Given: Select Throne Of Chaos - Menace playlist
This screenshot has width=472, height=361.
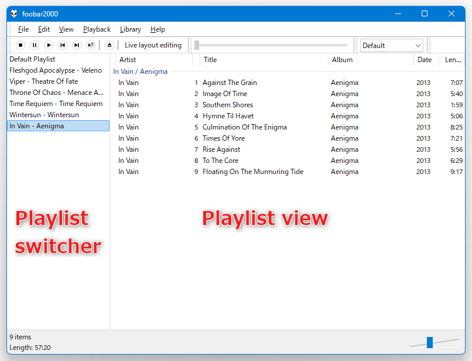Looking at the screenshot, I should point(58,93).
